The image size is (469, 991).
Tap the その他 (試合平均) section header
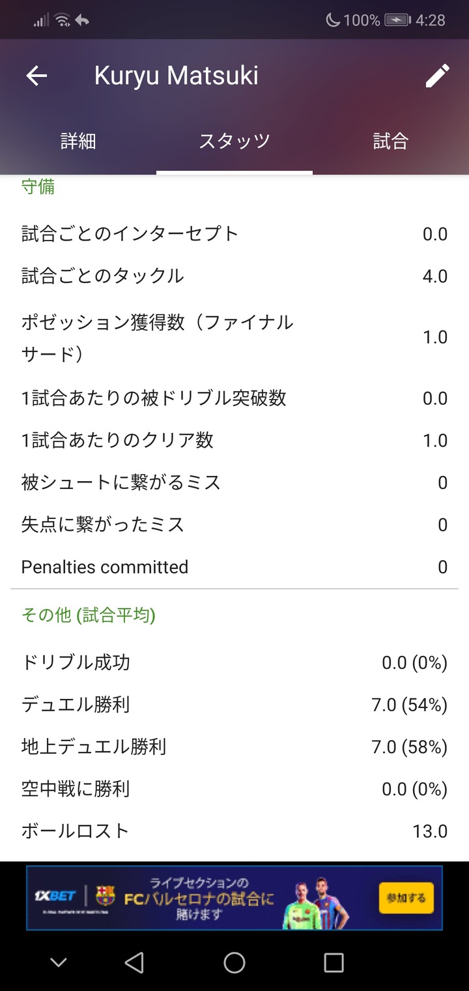point(89,615)
